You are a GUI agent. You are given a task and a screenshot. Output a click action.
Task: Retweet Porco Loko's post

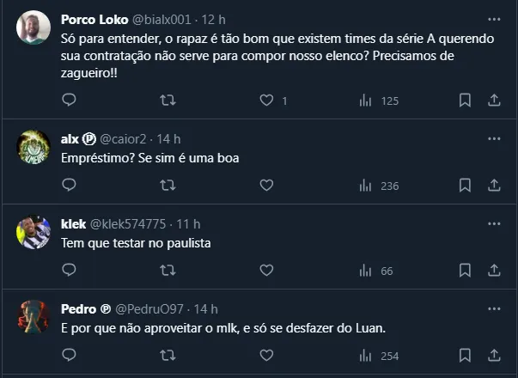pos(168,101)
